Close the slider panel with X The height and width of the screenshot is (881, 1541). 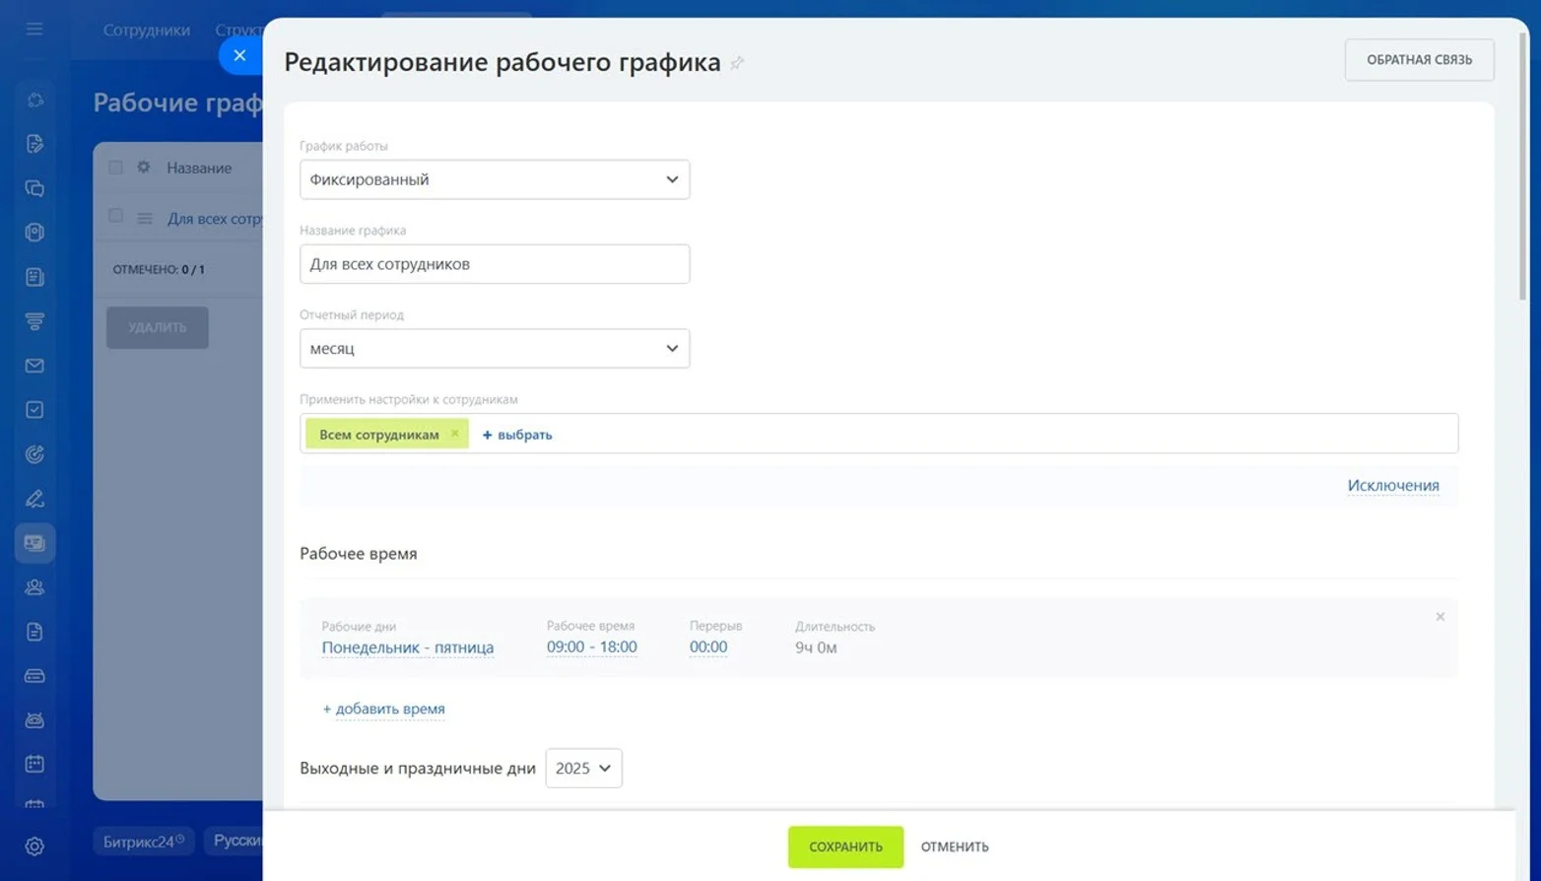239,55
